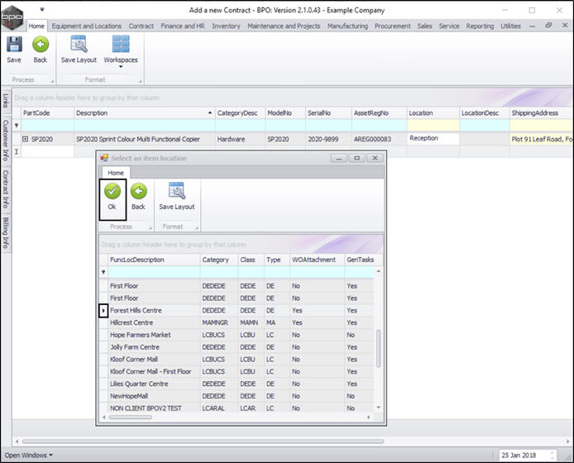
Task: Select the NON CLIENT BPOV2 TEST row
Action: pos(236,408)
